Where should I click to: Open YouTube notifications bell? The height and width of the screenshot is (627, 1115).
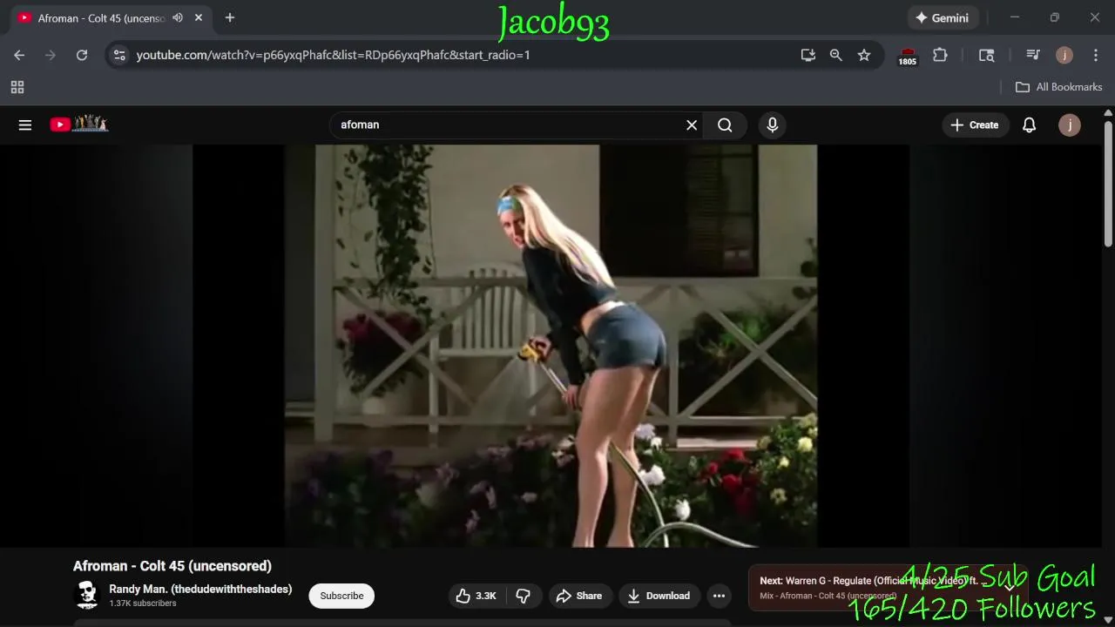coord(1029,125)
